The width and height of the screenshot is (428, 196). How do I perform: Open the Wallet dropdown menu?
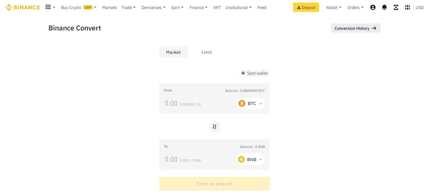[334, 7]
